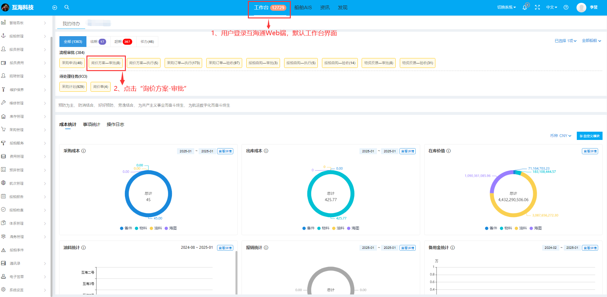The height and width of the screenshot is (297, 607).
Task: Filter by 催办(46)
Action: 147,42
